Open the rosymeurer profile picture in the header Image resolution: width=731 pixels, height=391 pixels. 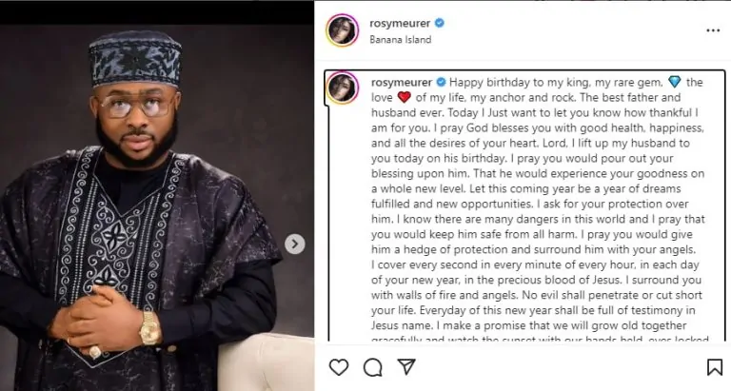342,29
